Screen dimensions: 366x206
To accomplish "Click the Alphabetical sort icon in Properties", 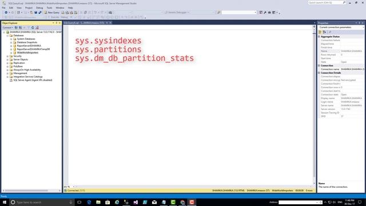I will click(324, 32).
